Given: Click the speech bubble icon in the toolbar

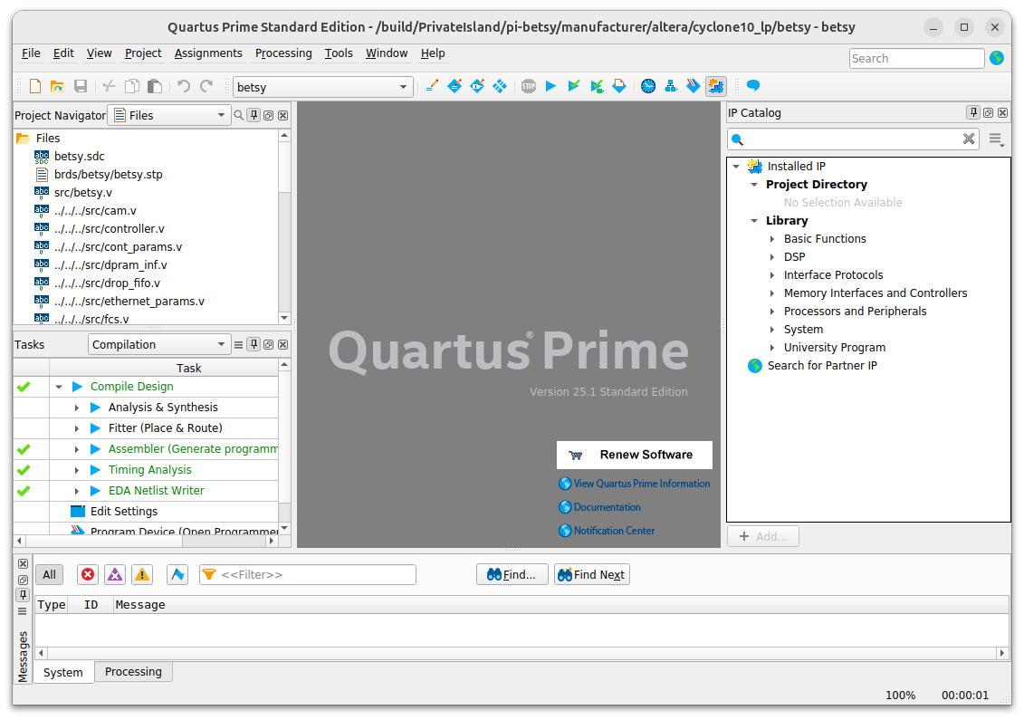Looking at the screenshot, I should click(x=752, y=87).
